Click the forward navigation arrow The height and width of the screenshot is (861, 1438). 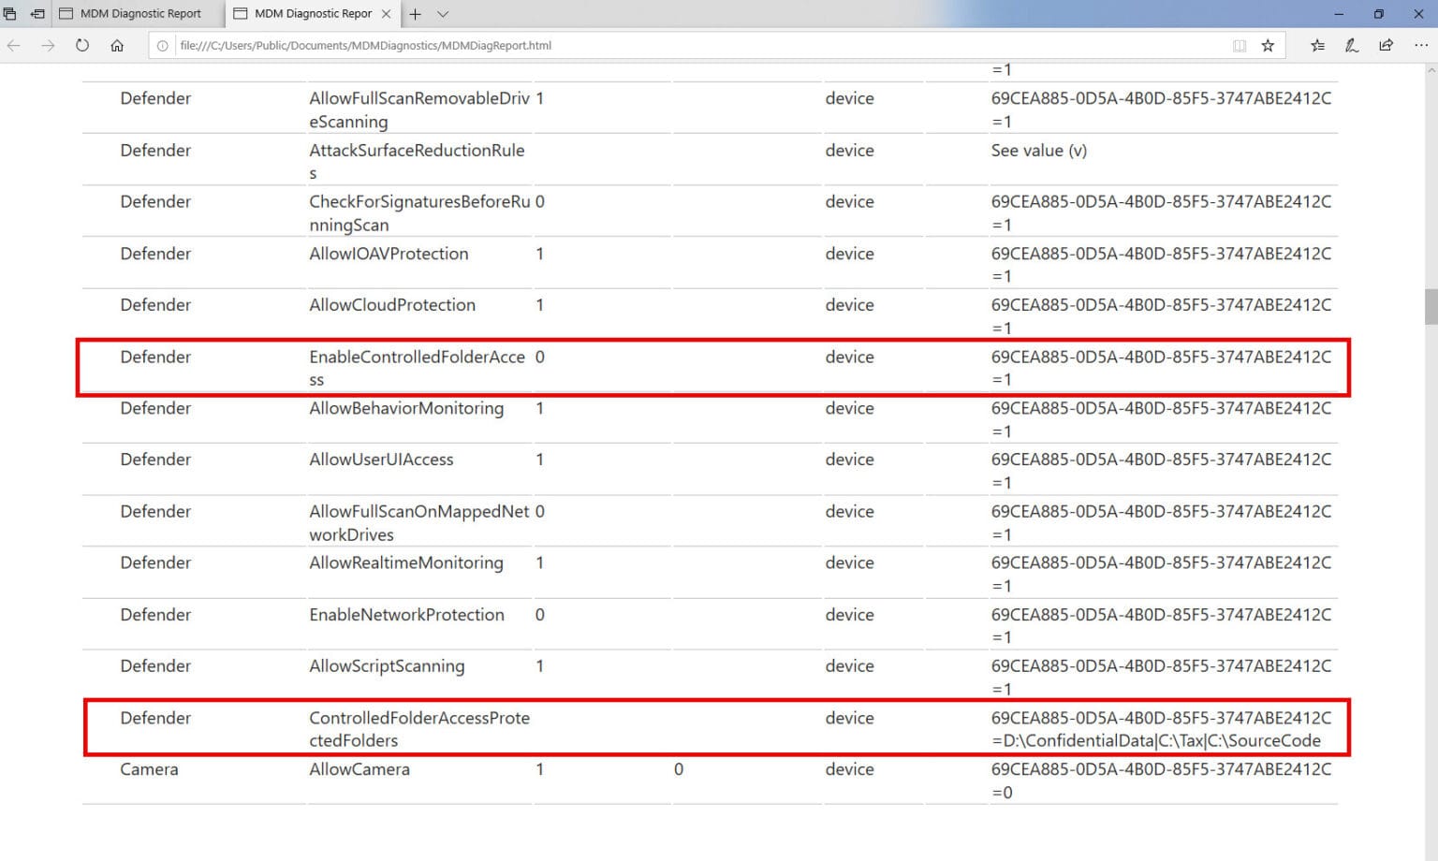(48, 45)
